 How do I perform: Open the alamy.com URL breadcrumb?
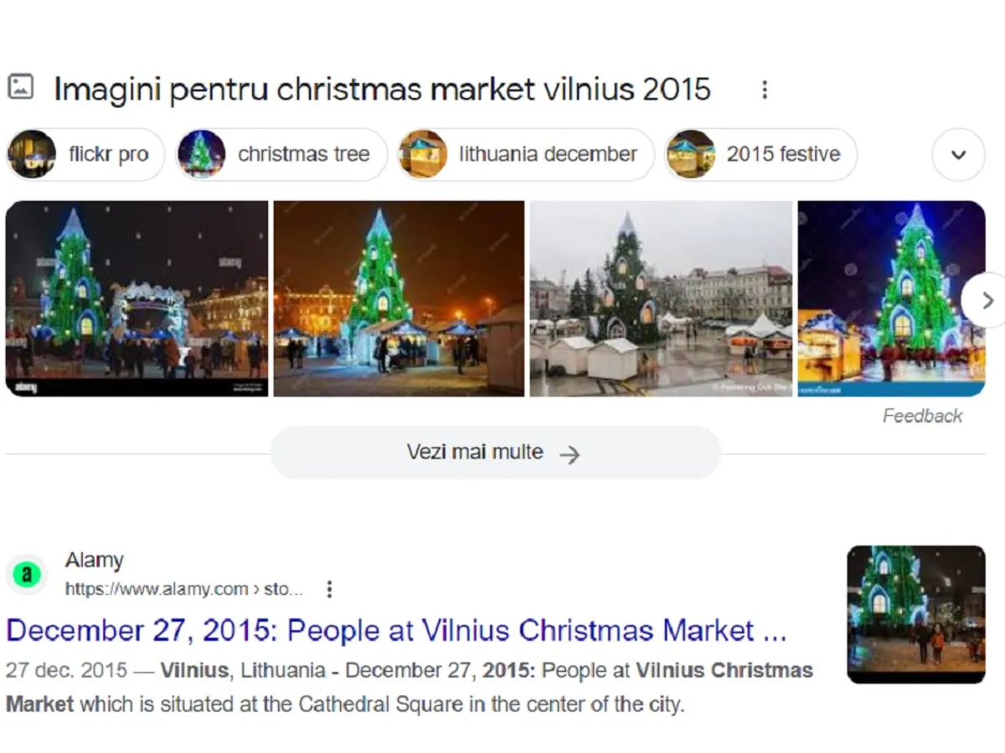(183, 589)
